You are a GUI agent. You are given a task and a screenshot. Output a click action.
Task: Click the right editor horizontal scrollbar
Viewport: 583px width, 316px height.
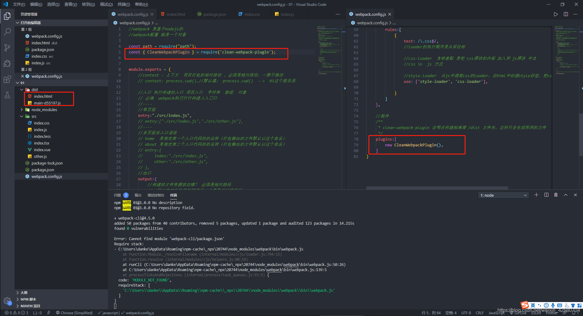click(x=437, y=188)
